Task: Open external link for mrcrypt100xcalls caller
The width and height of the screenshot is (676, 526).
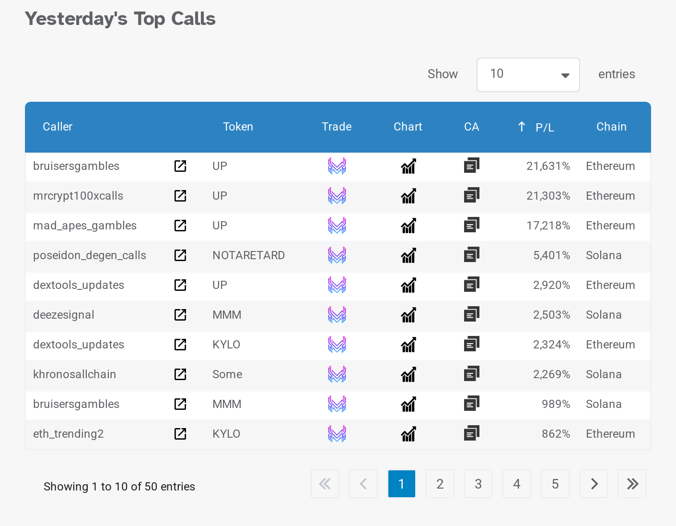Action: point(180,196)
